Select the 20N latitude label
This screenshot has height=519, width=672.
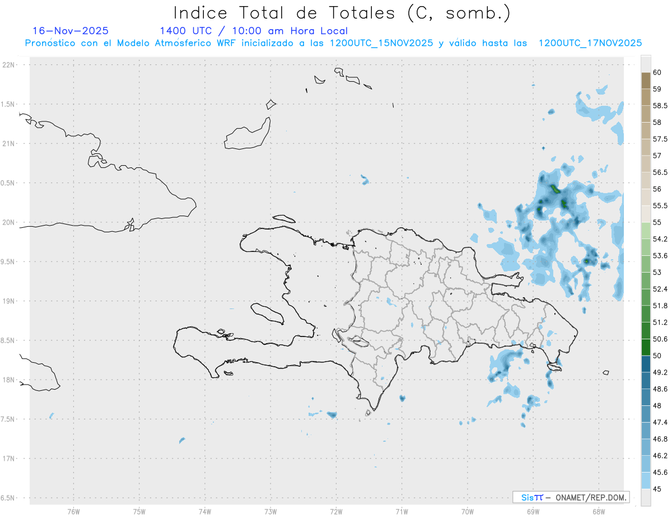(x=10, y=222)
